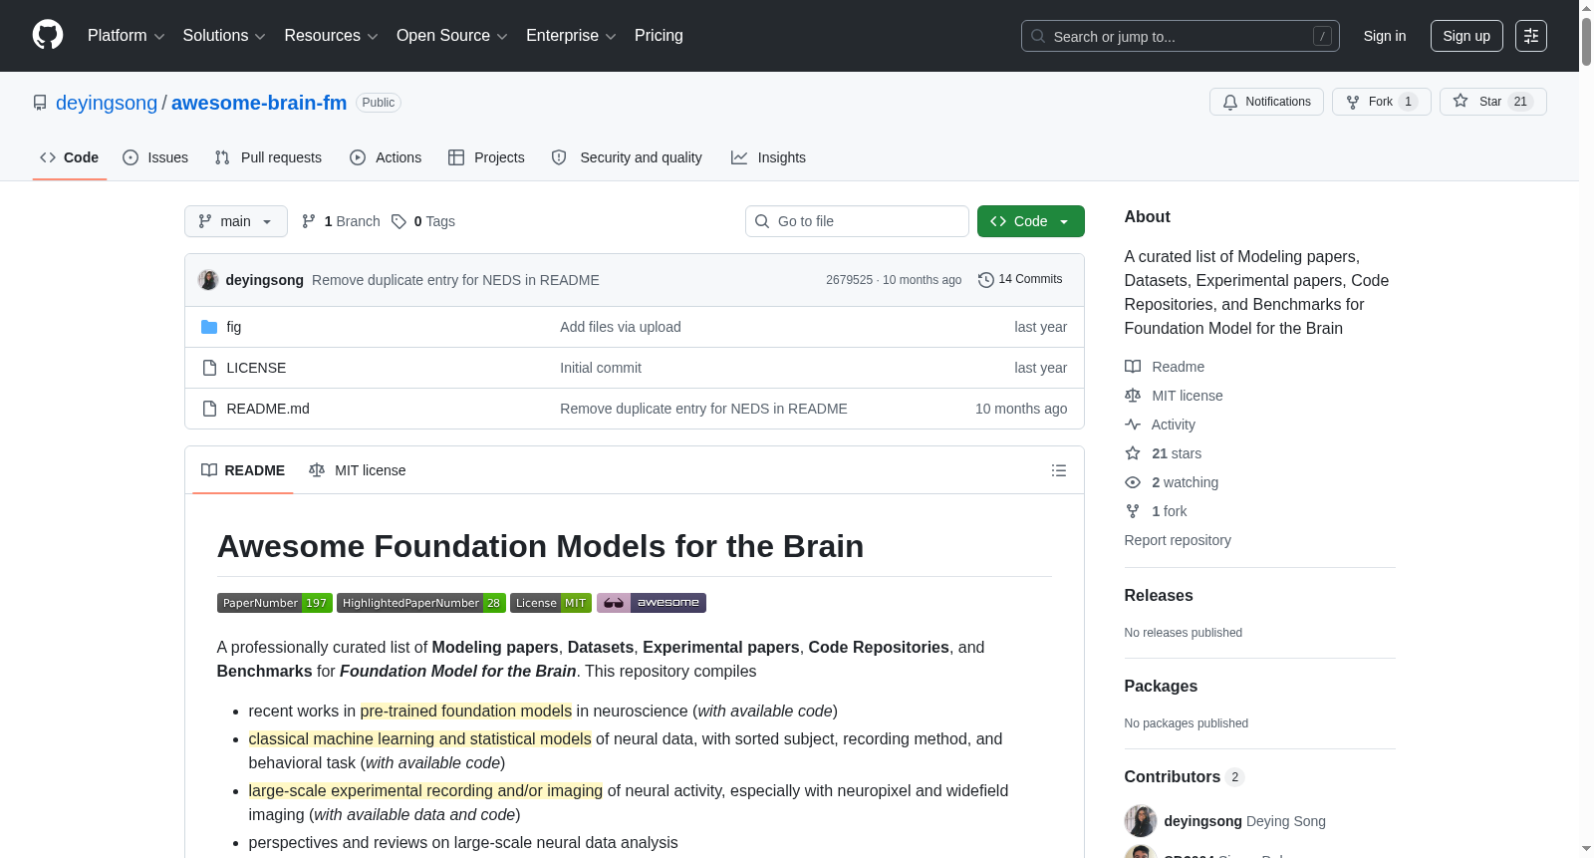Click the repository icon before deyingsong
This screenshot has height=858, width=1594.
(x=40, y=103)
